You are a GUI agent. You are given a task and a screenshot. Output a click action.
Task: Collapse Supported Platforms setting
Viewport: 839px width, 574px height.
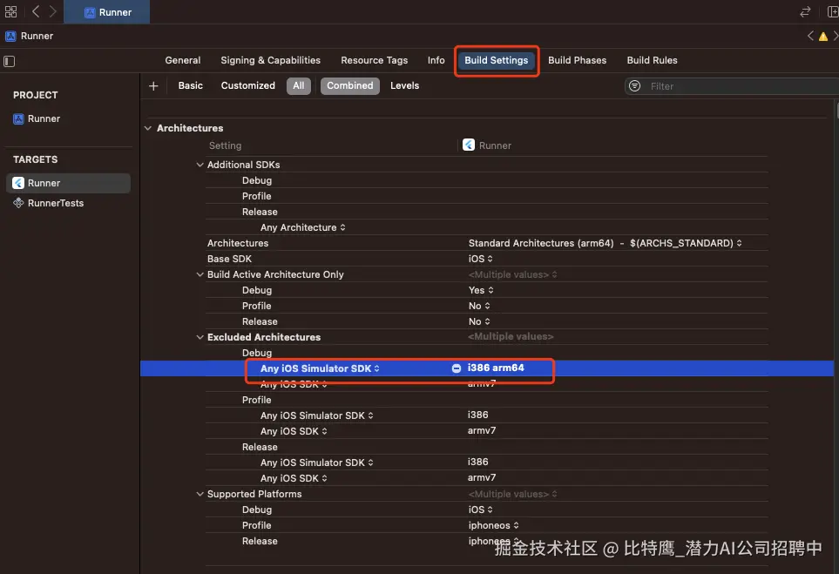pyautogui.click(x=200, y=494)
